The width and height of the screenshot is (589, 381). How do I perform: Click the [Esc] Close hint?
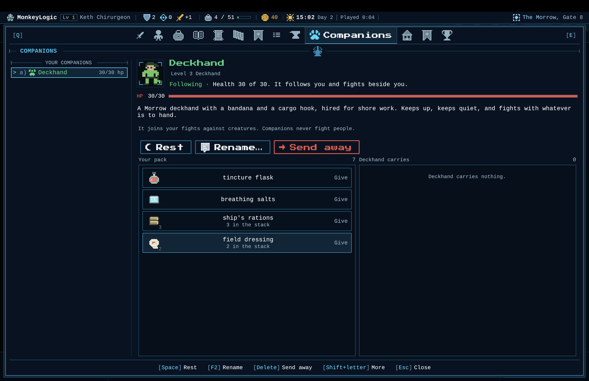coord(413,368)
